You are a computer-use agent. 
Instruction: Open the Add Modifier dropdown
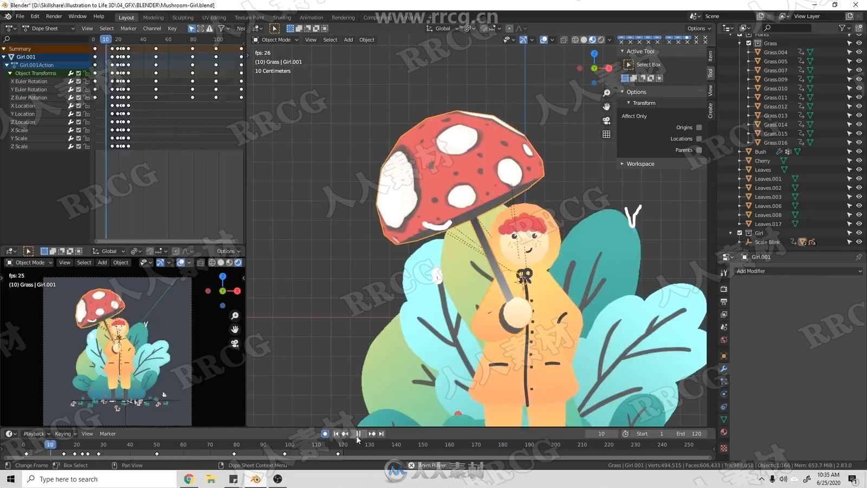pyautogui.click(x=798, y=271)
